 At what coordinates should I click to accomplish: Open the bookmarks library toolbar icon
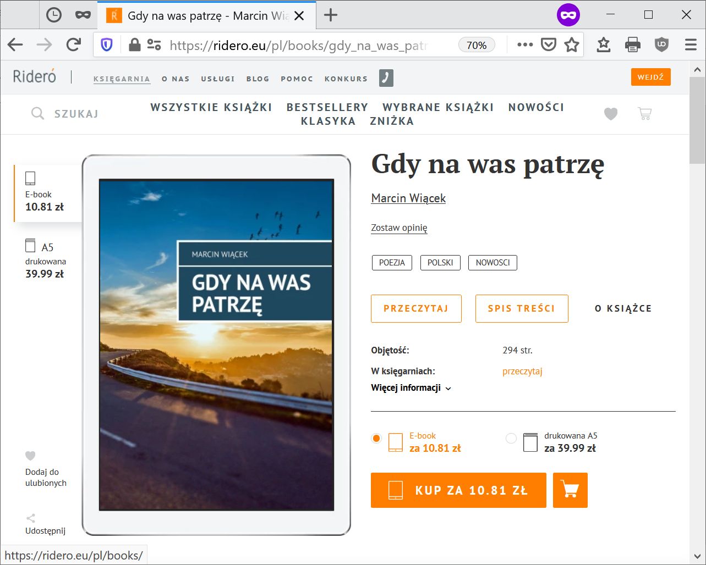pyautogui.click(x=604, y=45)
